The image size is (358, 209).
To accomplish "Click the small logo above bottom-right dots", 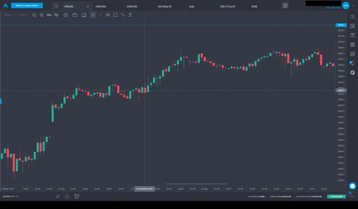I will point(350,193).
